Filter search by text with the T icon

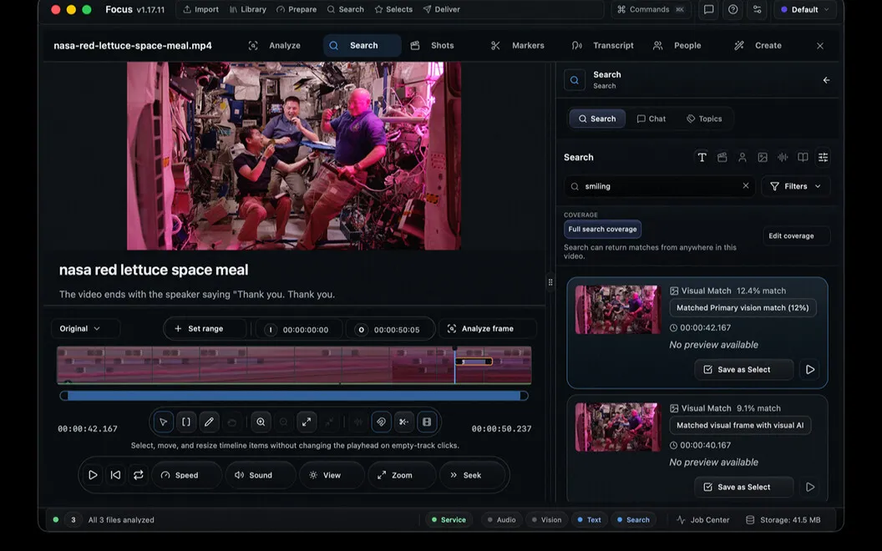click(702, 158)
